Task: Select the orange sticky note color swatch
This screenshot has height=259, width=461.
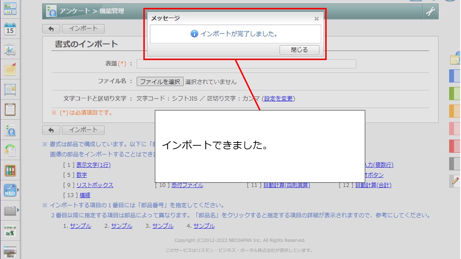Action: [455, 111]
